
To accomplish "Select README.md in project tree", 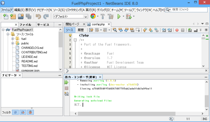I will [x=29, y=61].
